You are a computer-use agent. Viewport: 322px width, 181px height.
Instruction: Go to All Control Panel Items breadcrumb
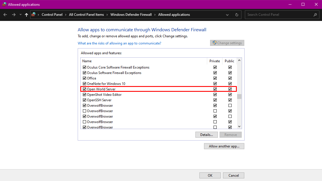tap(86, 15)
